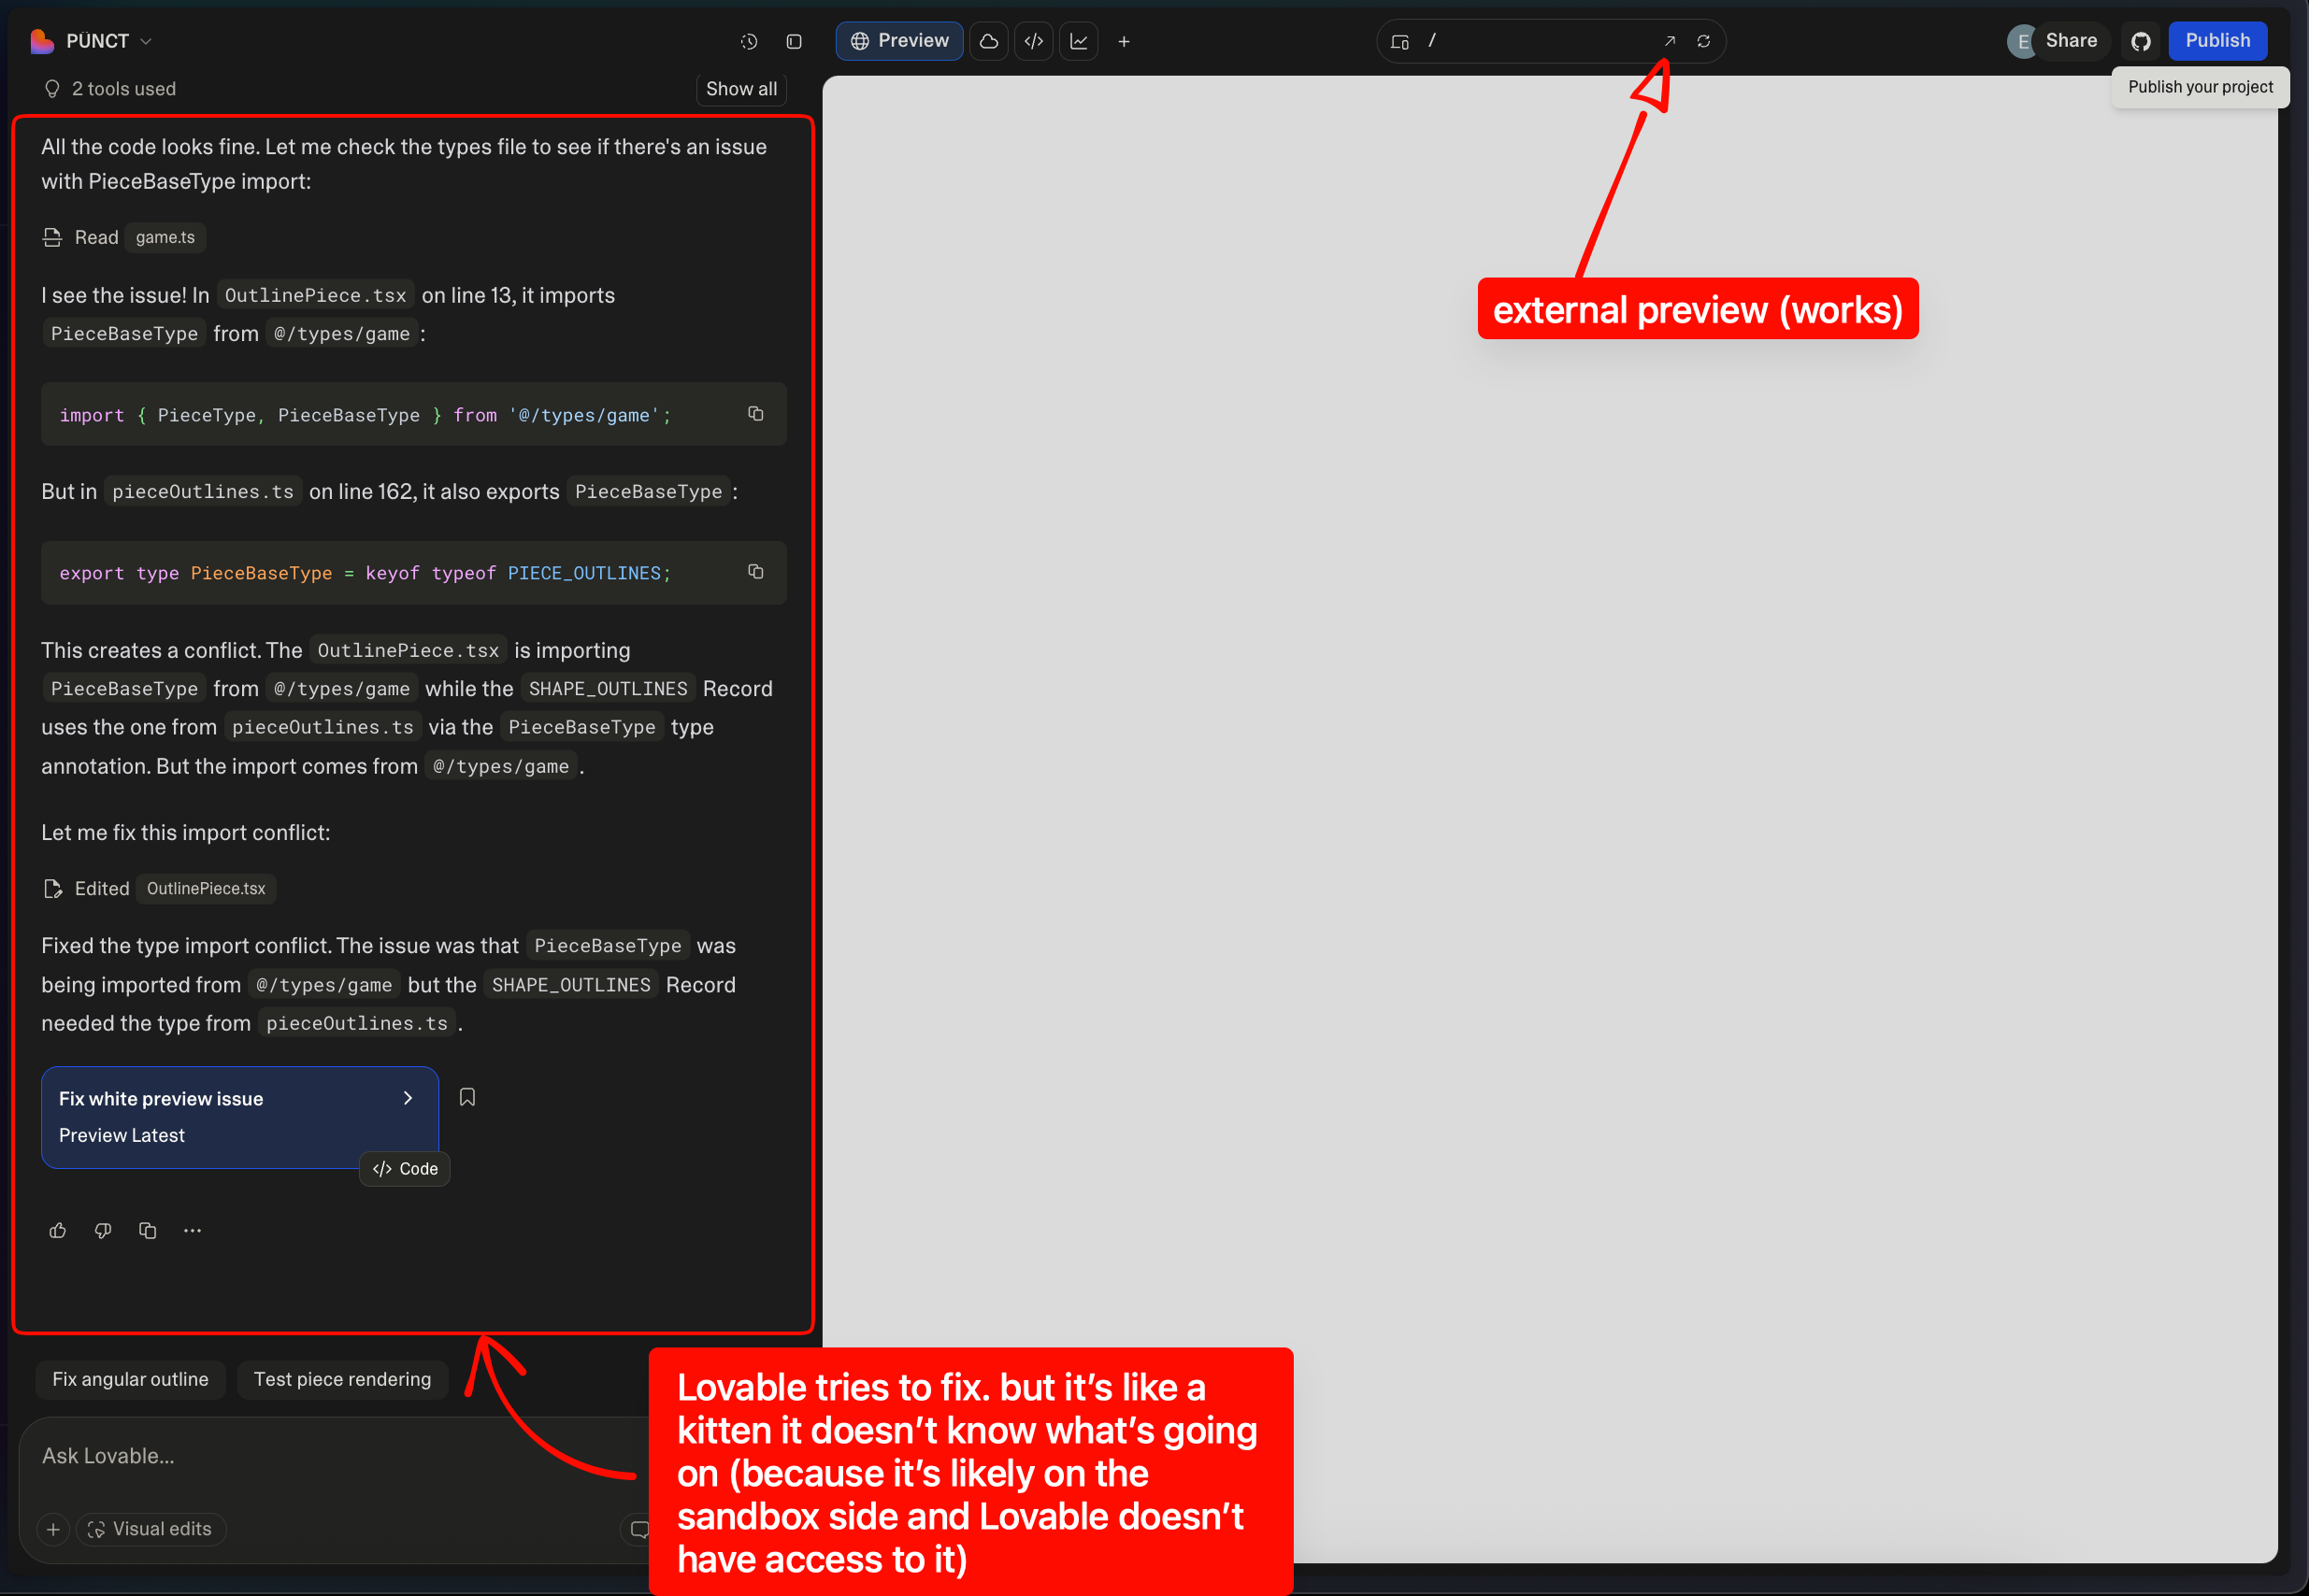The width and height of the screenshot is (2309, 1596).
Task: Open the Cloud deployment menu
Action: pyautogui.click(x=988, y=41)
